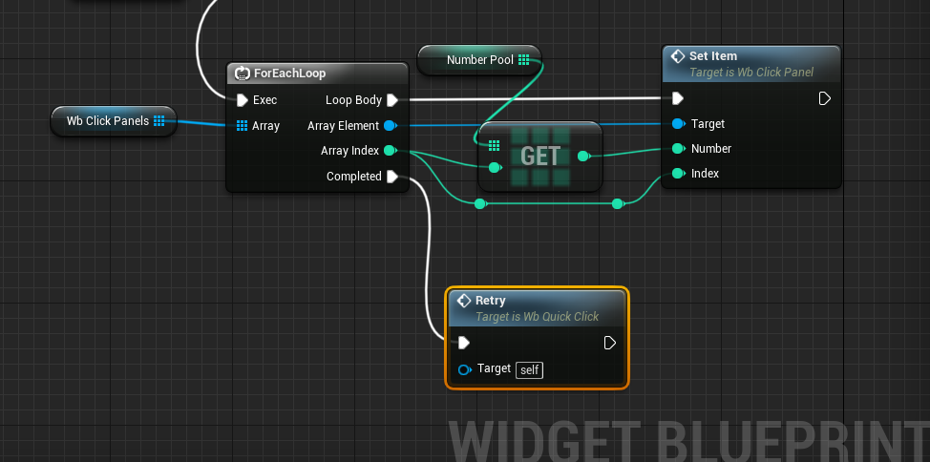This screenshot has width=930, height=462.
Task: Click the 'Target is Wb Click Panel' subtitle
Action: click(750, 73)
